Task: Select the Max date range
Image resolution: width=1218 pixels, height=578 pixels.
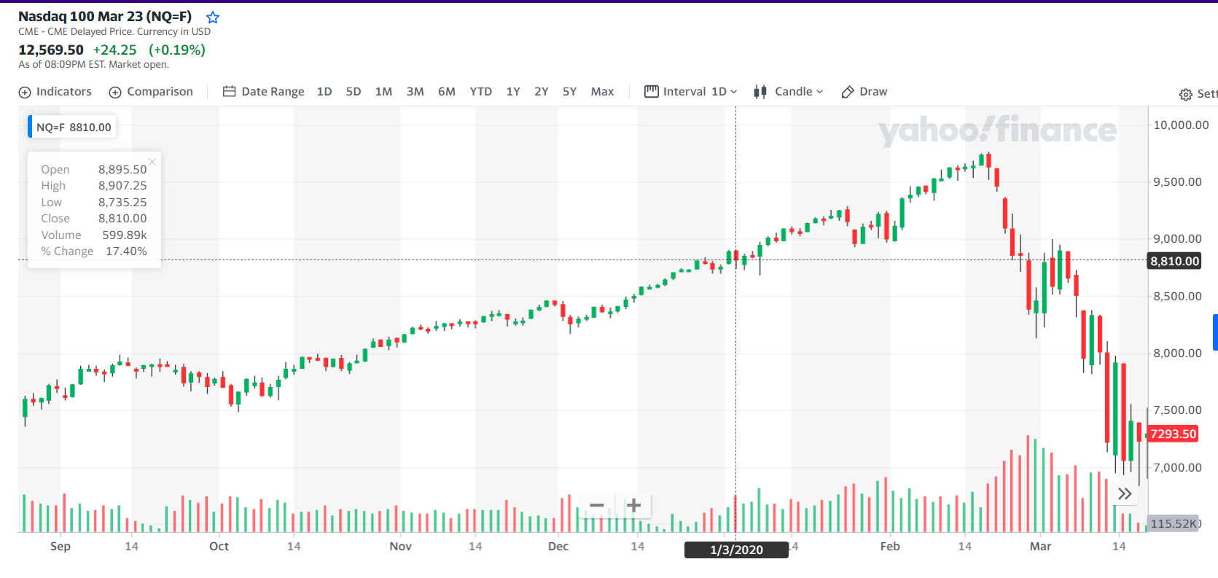Action: click(602, 92)
